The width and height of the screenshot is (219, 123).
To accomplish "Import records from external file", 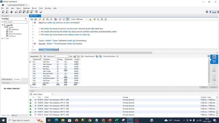I will click(100, 56).
